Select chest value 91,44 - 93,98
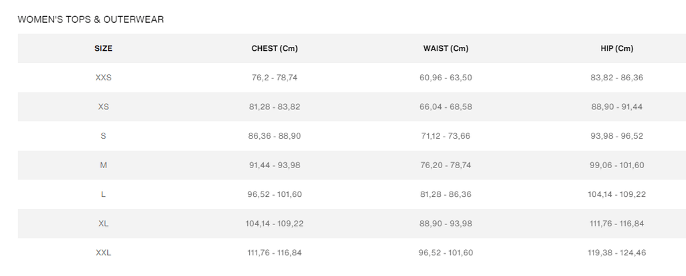This screenshot has width=686, height=276. coord(274,165)
